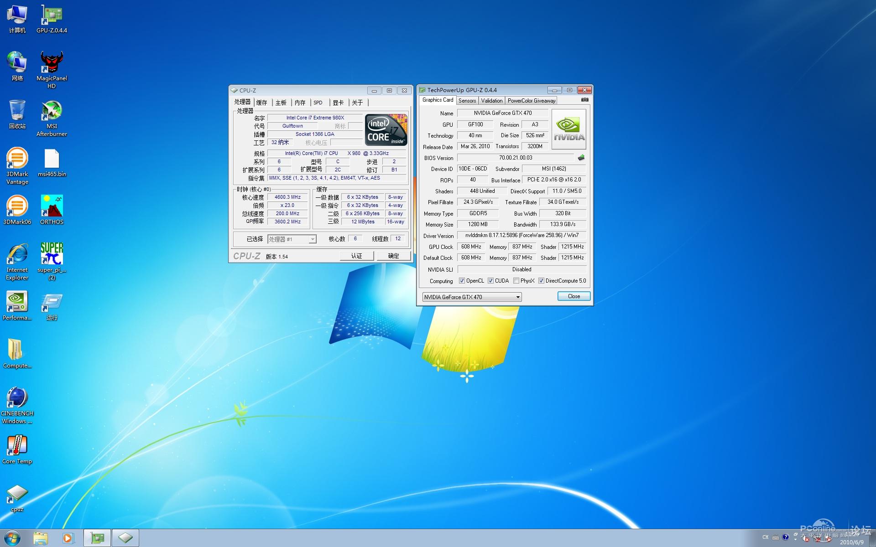Open MSI Afterburner desktop shortcut
This screenshot has height=547, width=876.
(x=52, y=112)
